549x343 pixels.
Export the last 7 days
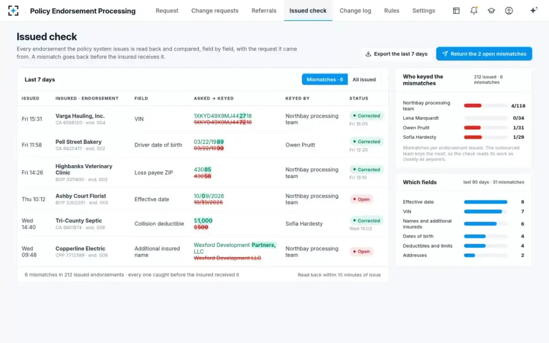pos(396,54)
